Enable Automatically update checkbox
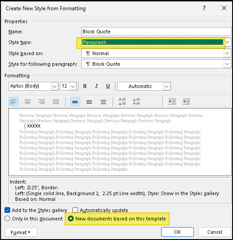Image resolution: width=233 pixels, height=240 pixels. click(x=75, y=210)
